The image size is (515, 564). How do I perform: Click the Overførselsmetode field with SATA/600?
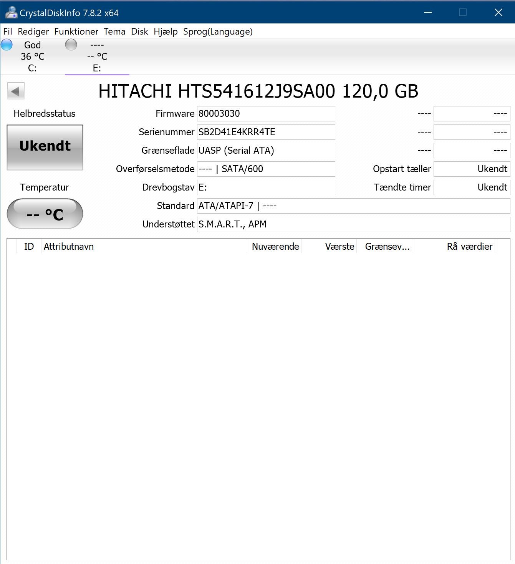(x=266, y=169)
